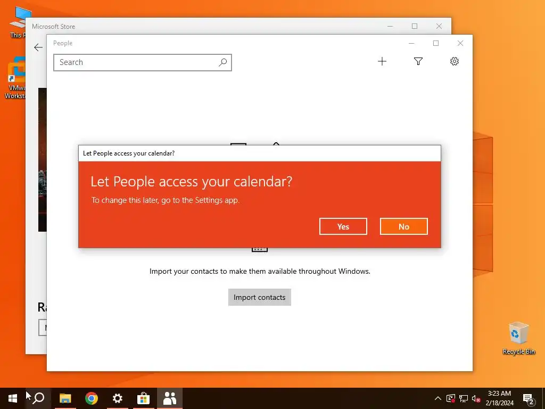
Task: Click the 'Import your contacts to make them available' text
Action: [x=260, y=271]
